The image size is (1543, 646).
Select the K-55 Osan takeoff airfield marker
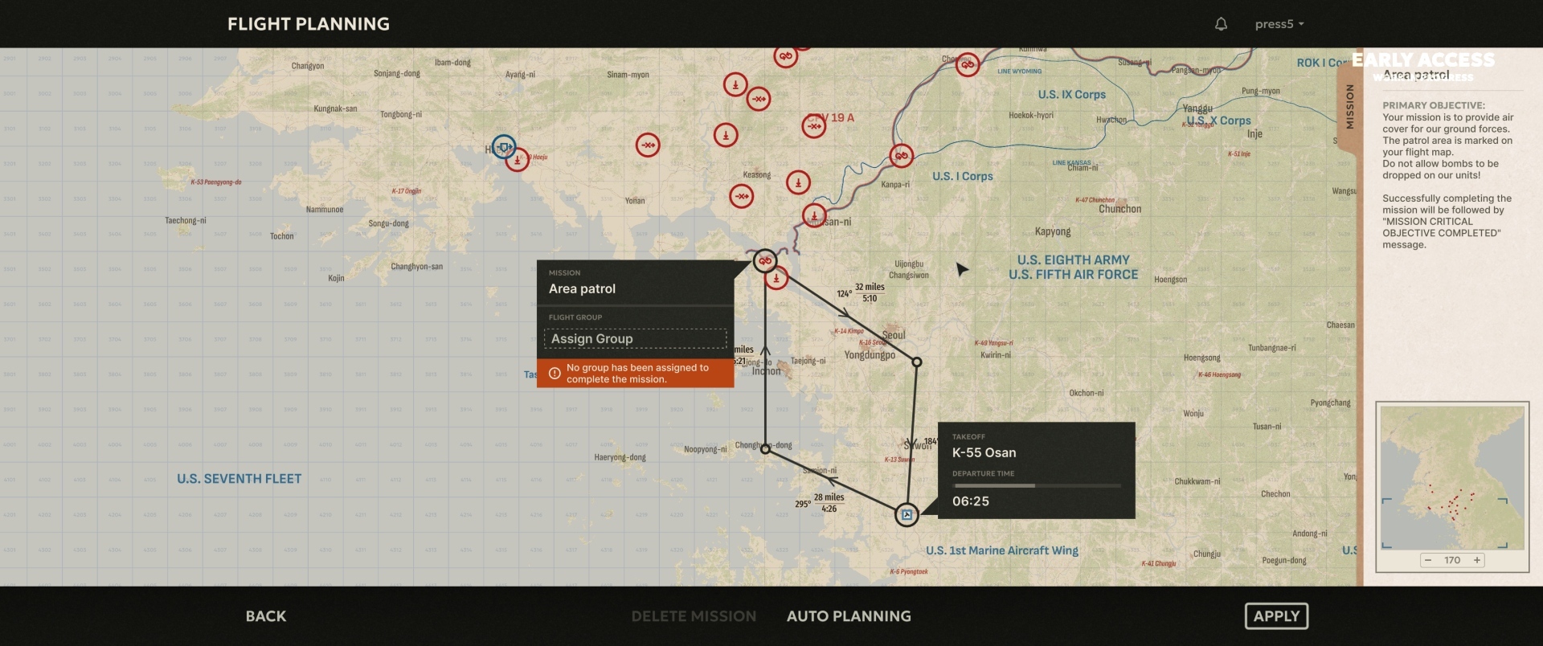907,515
